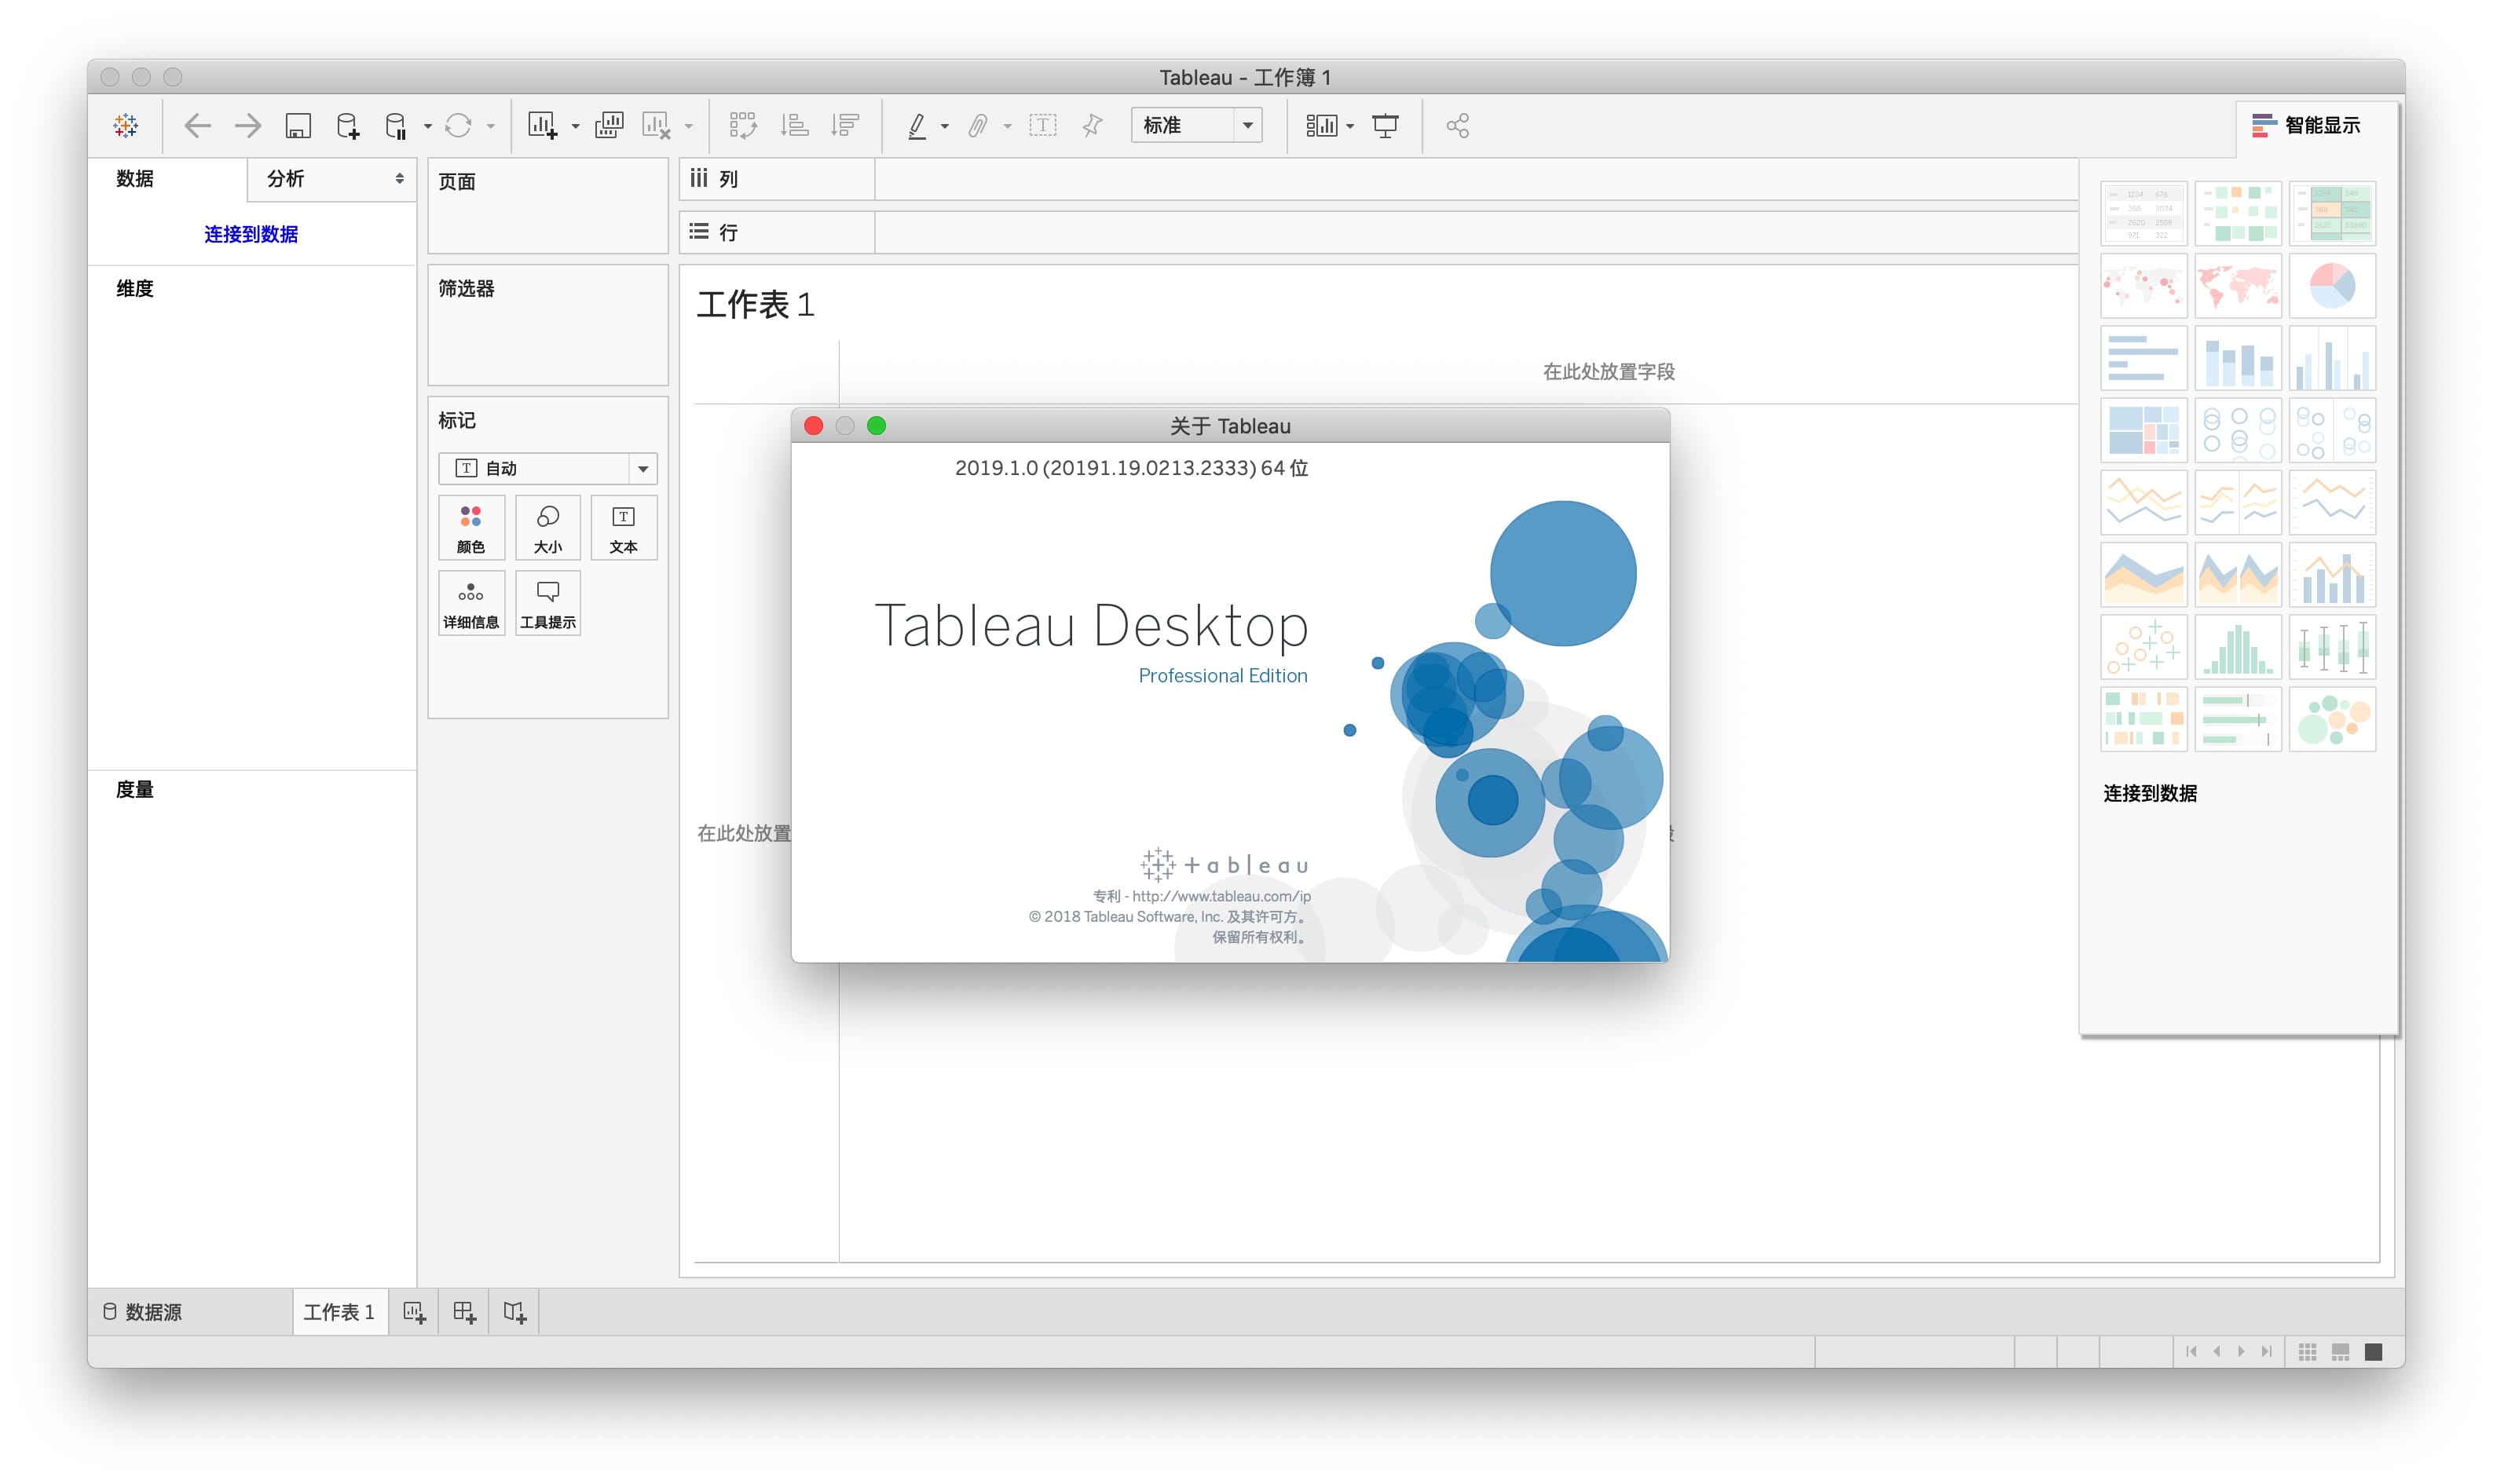Click the paperclip group members icon
This screenshot has width=2493, height=1484.
coord(978,125)
